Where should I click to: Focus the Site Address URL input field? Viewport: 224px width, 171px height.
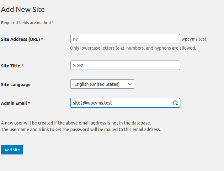coord(125,39)
